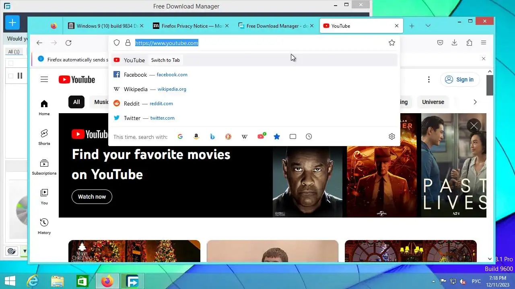Viewport: 515px width, 289px height.
Task: Open Save to Pocket icon
Action: pos(440,43)
